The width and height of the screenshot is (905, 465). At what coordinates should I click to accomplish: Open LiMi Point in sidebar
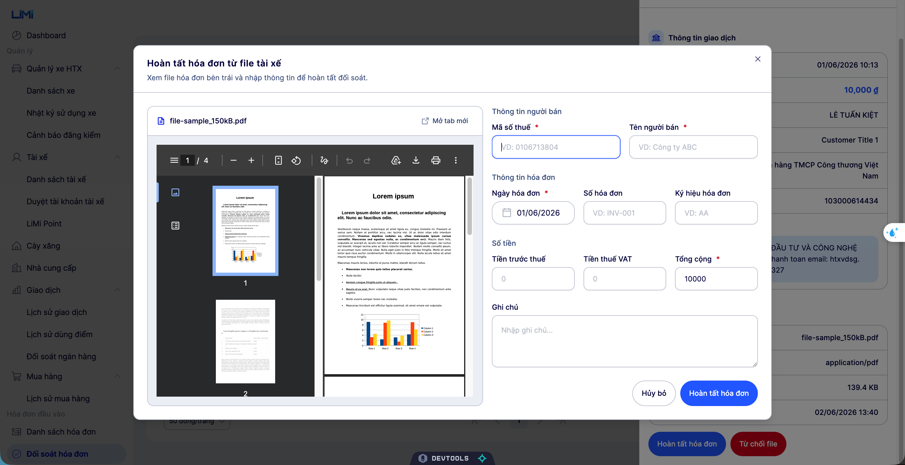44,223
